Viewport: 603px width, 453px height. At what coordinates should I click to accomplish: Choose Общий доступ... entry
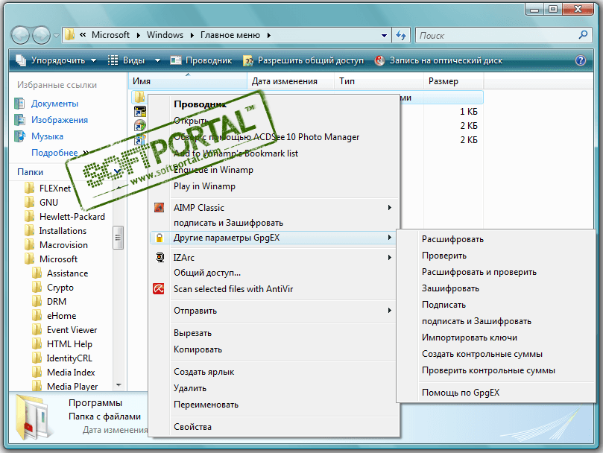pos(273,273)
